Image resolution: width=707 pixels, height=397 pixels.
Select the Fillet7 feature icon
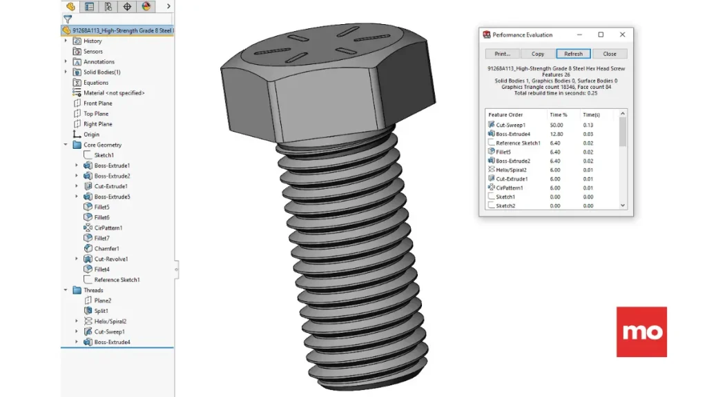[88, 238]
